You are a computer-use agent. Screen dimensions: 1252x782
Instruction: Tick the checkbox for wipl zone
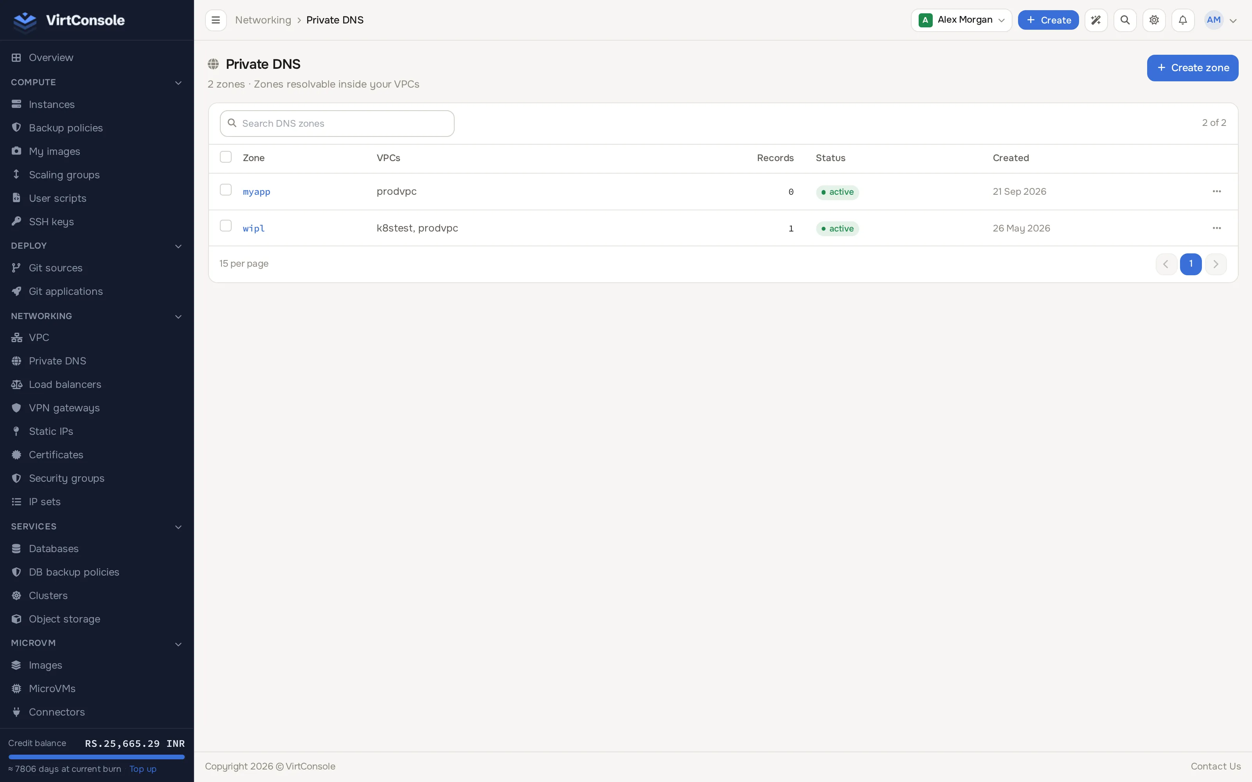226,226
